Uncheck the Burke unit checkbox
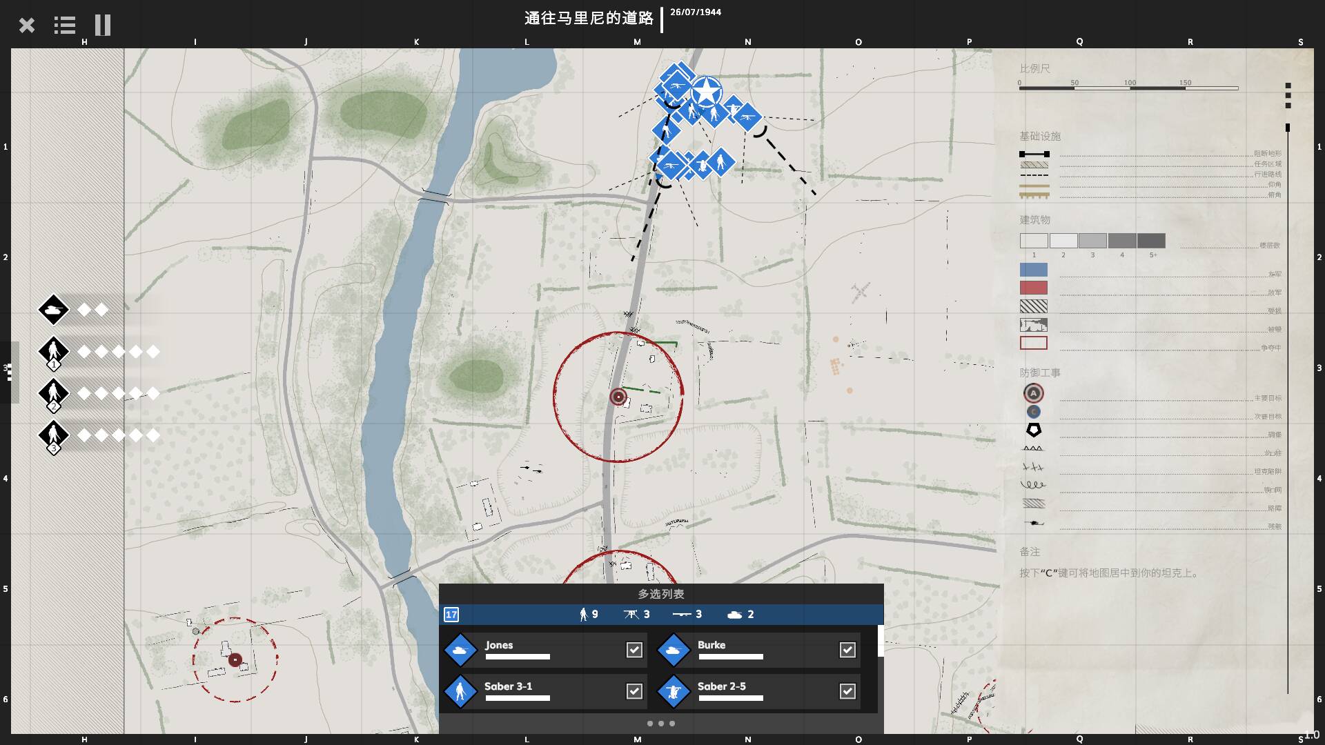1325x745 pixels. coord(847,650)
